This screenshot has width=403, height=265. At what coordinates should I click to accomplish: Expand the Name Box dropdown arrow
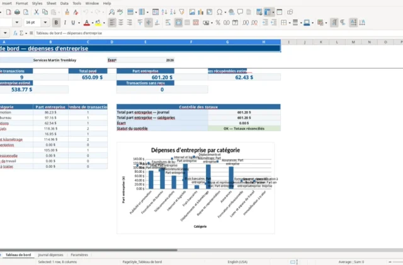click(5, 33)
